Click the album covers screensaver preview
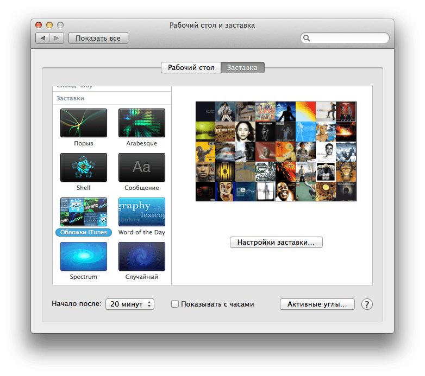425x376 pixels. point(276,151)
